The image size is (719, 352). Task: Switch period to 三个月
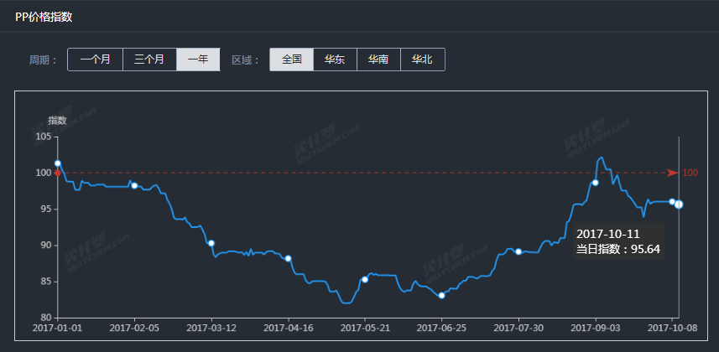coord(149,60)
